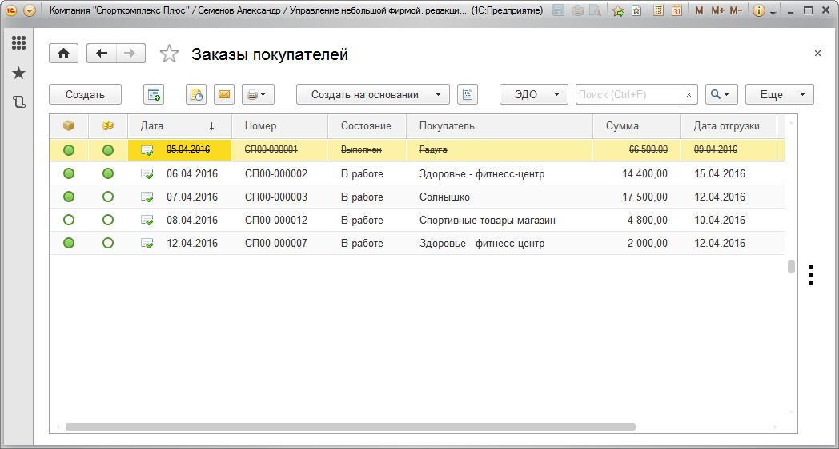Click the back navigation arrow
The width and height of the screenshot is (839, 449).
pos(102,54)
